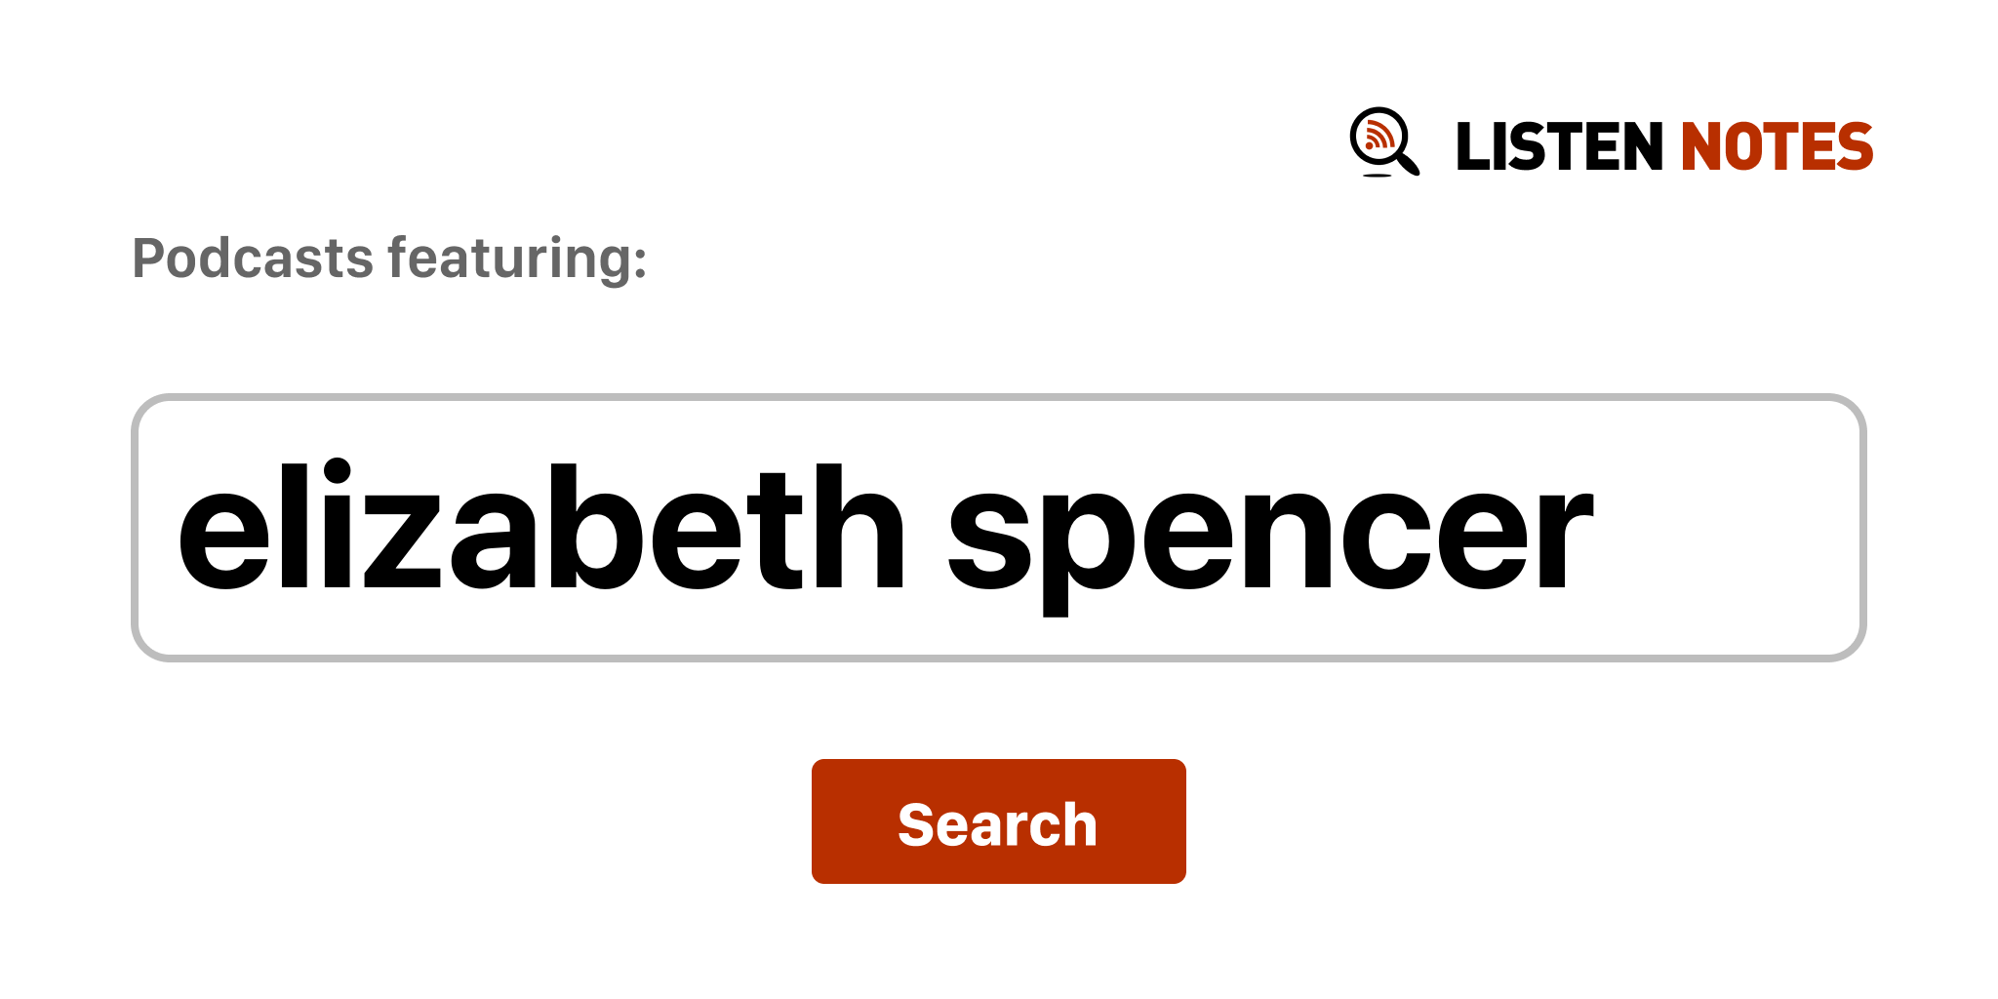This screenshot has width=1998, height=999.
Task: Click between elizabeth and spencer in the field
Action: [x=927, y=528]
